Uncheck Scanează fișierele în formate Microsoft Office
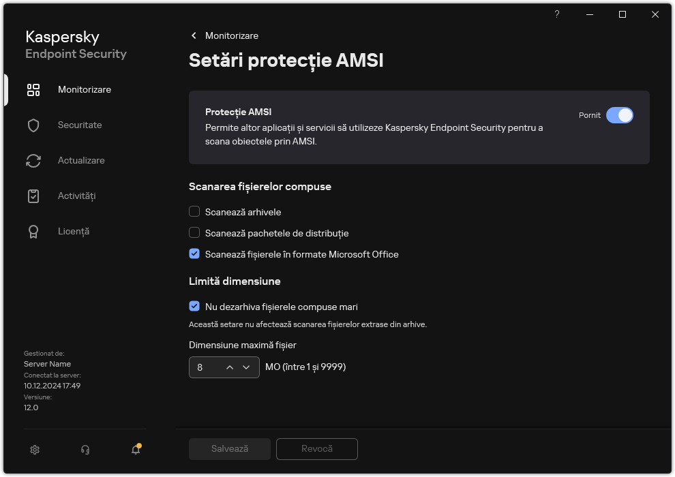The image size is (675, 477). (194, 254)
